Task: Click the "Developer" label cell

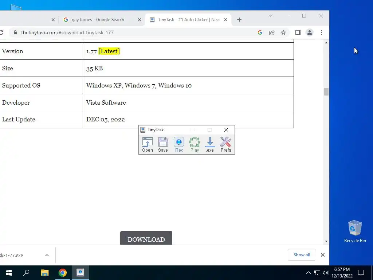Action: [x=42, y=102]
